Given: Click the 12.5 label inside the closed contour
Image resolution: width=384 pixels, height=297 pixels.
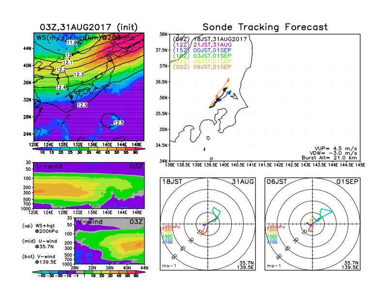Looking at the screenshot, I should (118, 123).
